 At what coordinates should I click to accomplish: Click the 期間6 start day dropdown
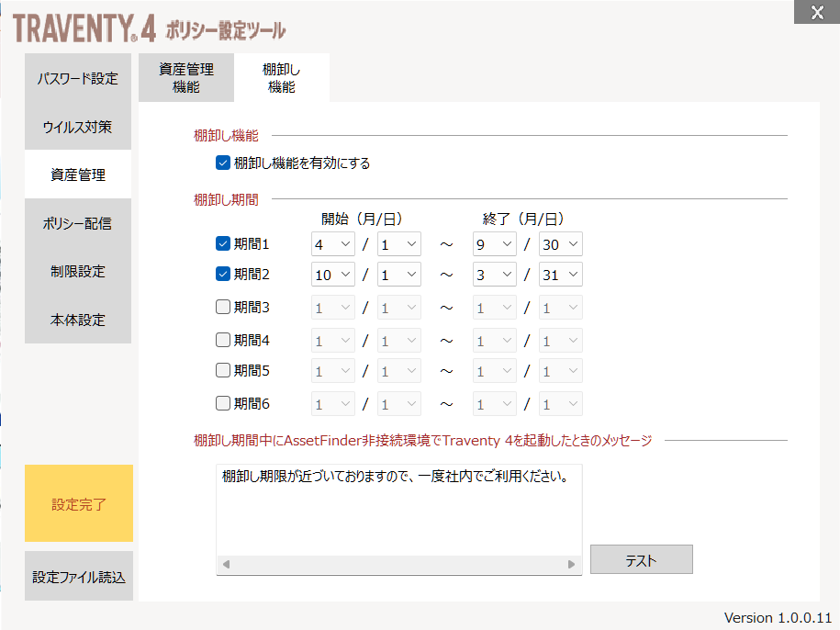coord(399,404)
